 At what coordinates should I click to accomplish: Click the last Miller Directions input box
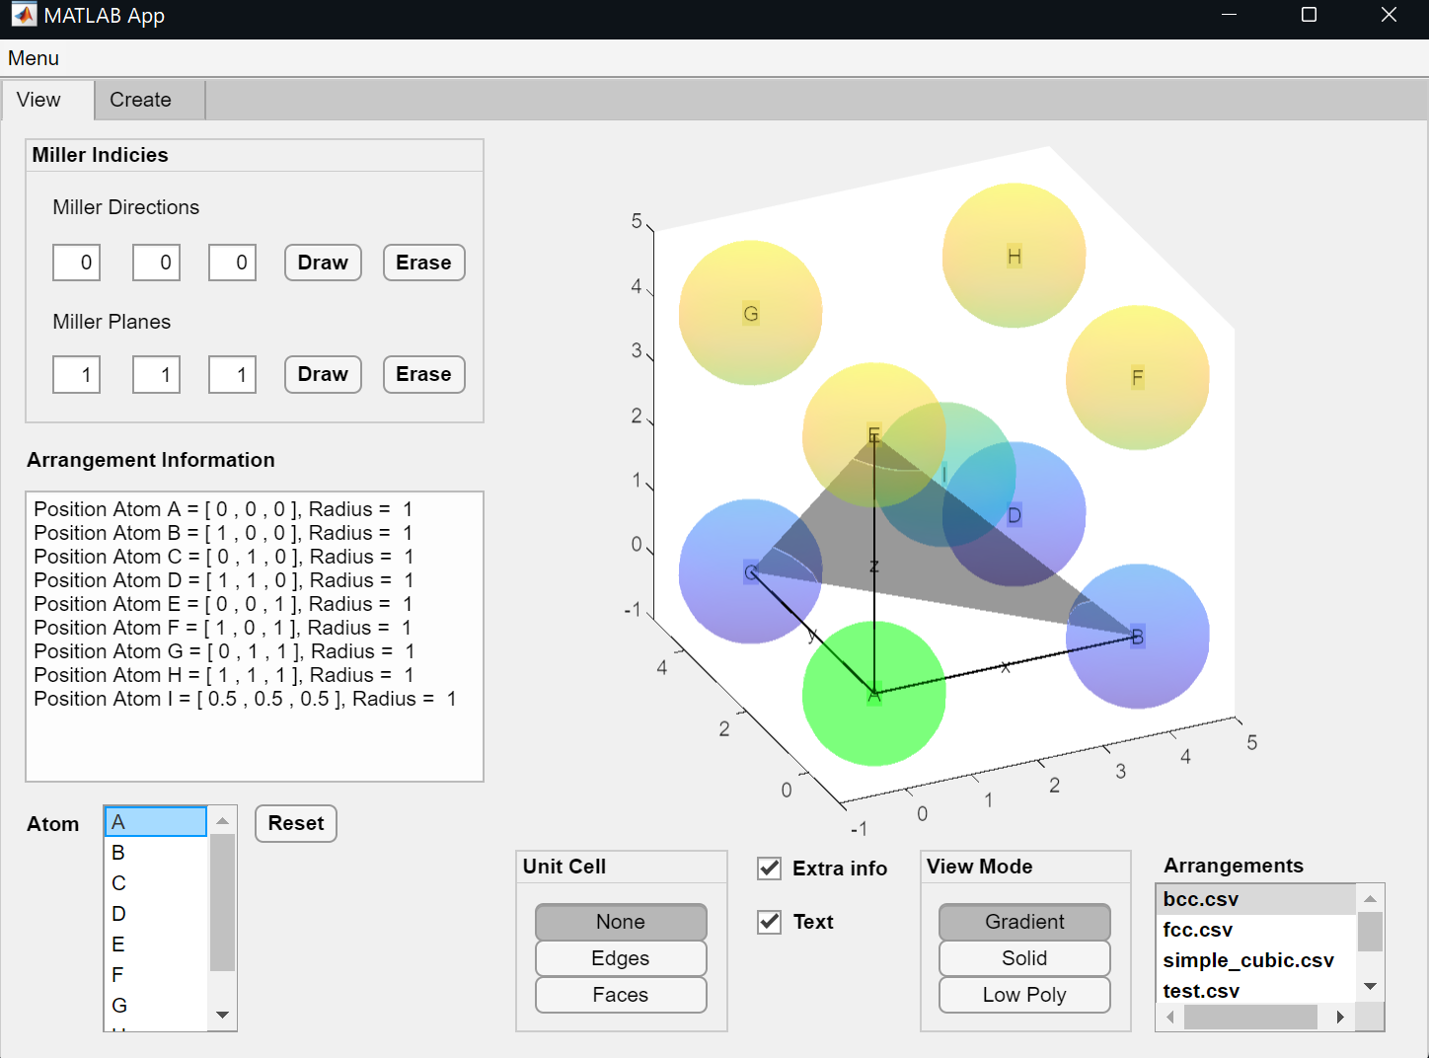(231, 263)
